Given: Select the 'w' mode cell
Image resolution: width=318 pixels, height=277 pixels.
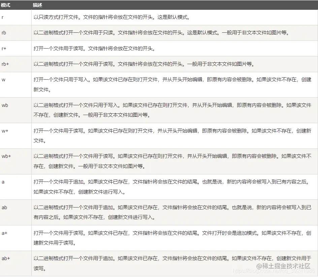Looking at the screenshot, I should pyautogui.click(x=3, y=80).
